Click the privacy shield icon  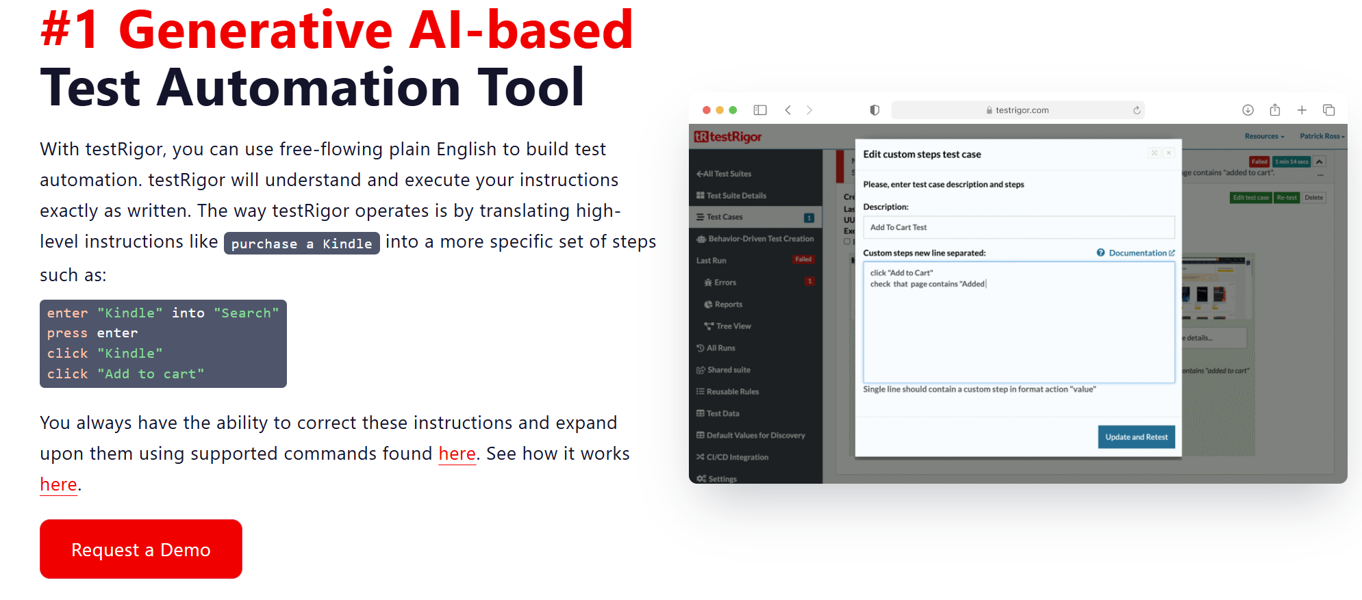click(874, 110)
